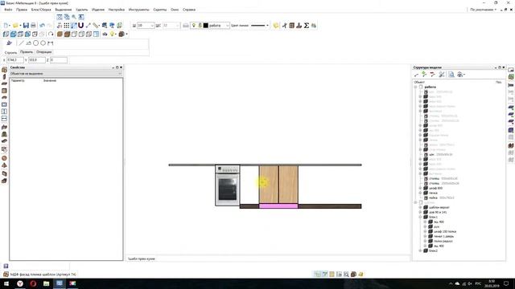Image resolution: width=515 pixels, height=289 pixels.
Task: Select the document tab at canvas bottom
Action: tap(142, 258)
